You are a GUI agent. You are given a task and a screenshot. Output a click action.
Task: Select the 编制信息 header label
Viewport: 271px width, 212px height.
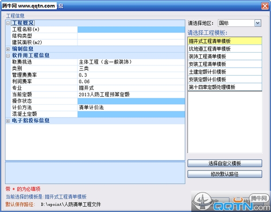(x=23, y=49)
